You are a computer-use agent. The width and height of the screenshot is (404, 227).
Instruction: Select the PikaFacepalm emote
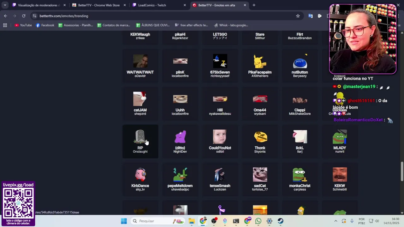tap(260, 66)
